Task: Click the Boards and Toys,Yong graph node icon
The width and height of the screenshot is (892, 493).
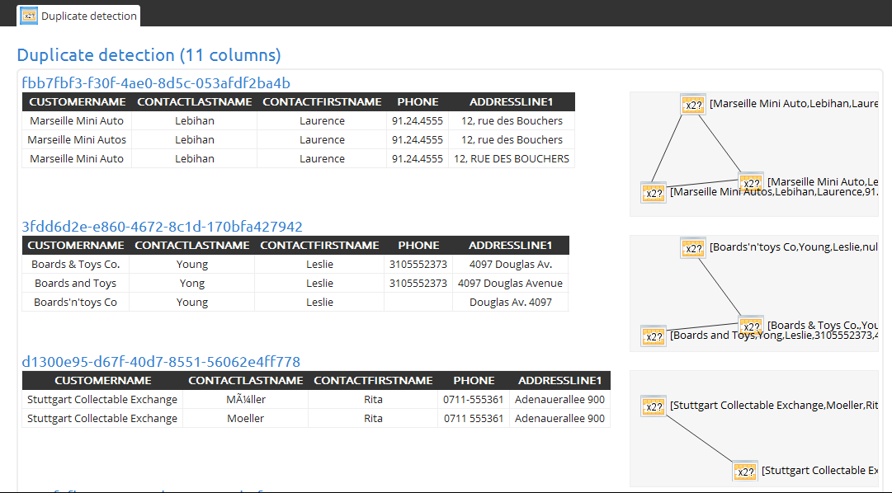Action: click(653, 336)
